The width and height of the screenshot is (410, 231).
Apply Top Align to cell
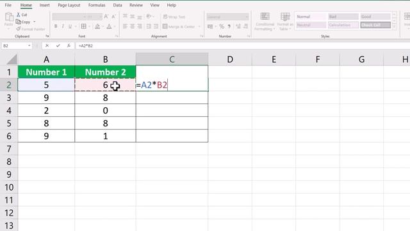[x=126, y=16]
